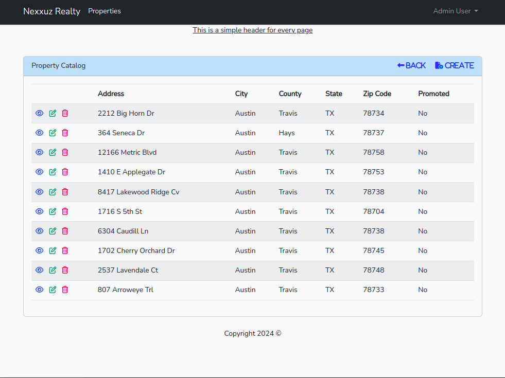View details of 2212 Big Horn Dr
The width and height of the screenshot is (505, 378).
pyautogui.click(x=40, y=113)
